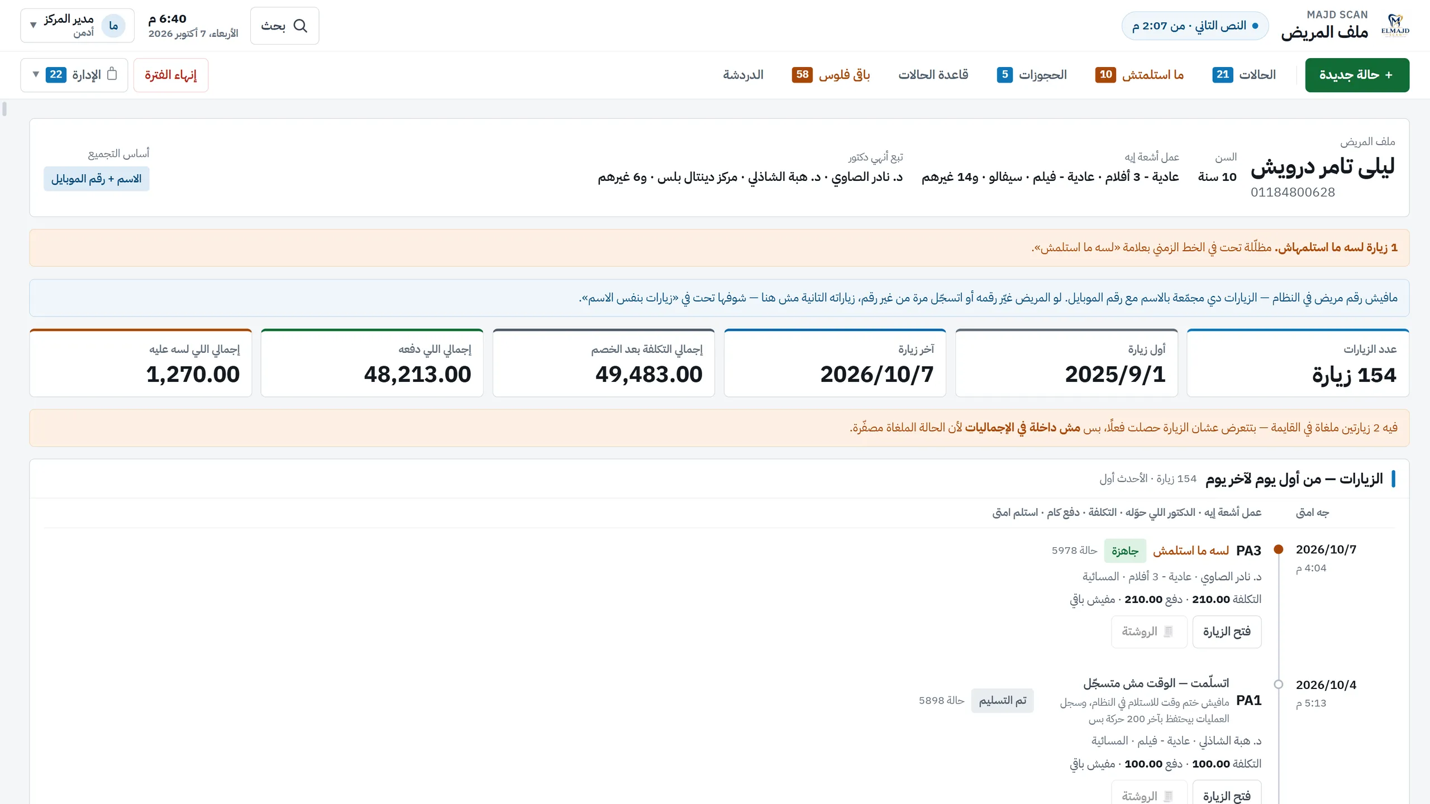Click the أول زيارة 2025/9/1 card

[1066, 363]
